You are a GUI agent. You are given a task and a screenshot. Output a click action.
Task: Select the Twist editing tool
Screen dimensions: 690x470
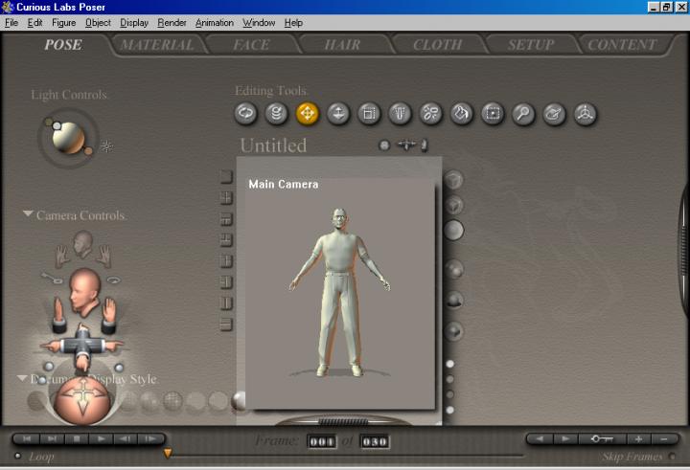point(277,114)
